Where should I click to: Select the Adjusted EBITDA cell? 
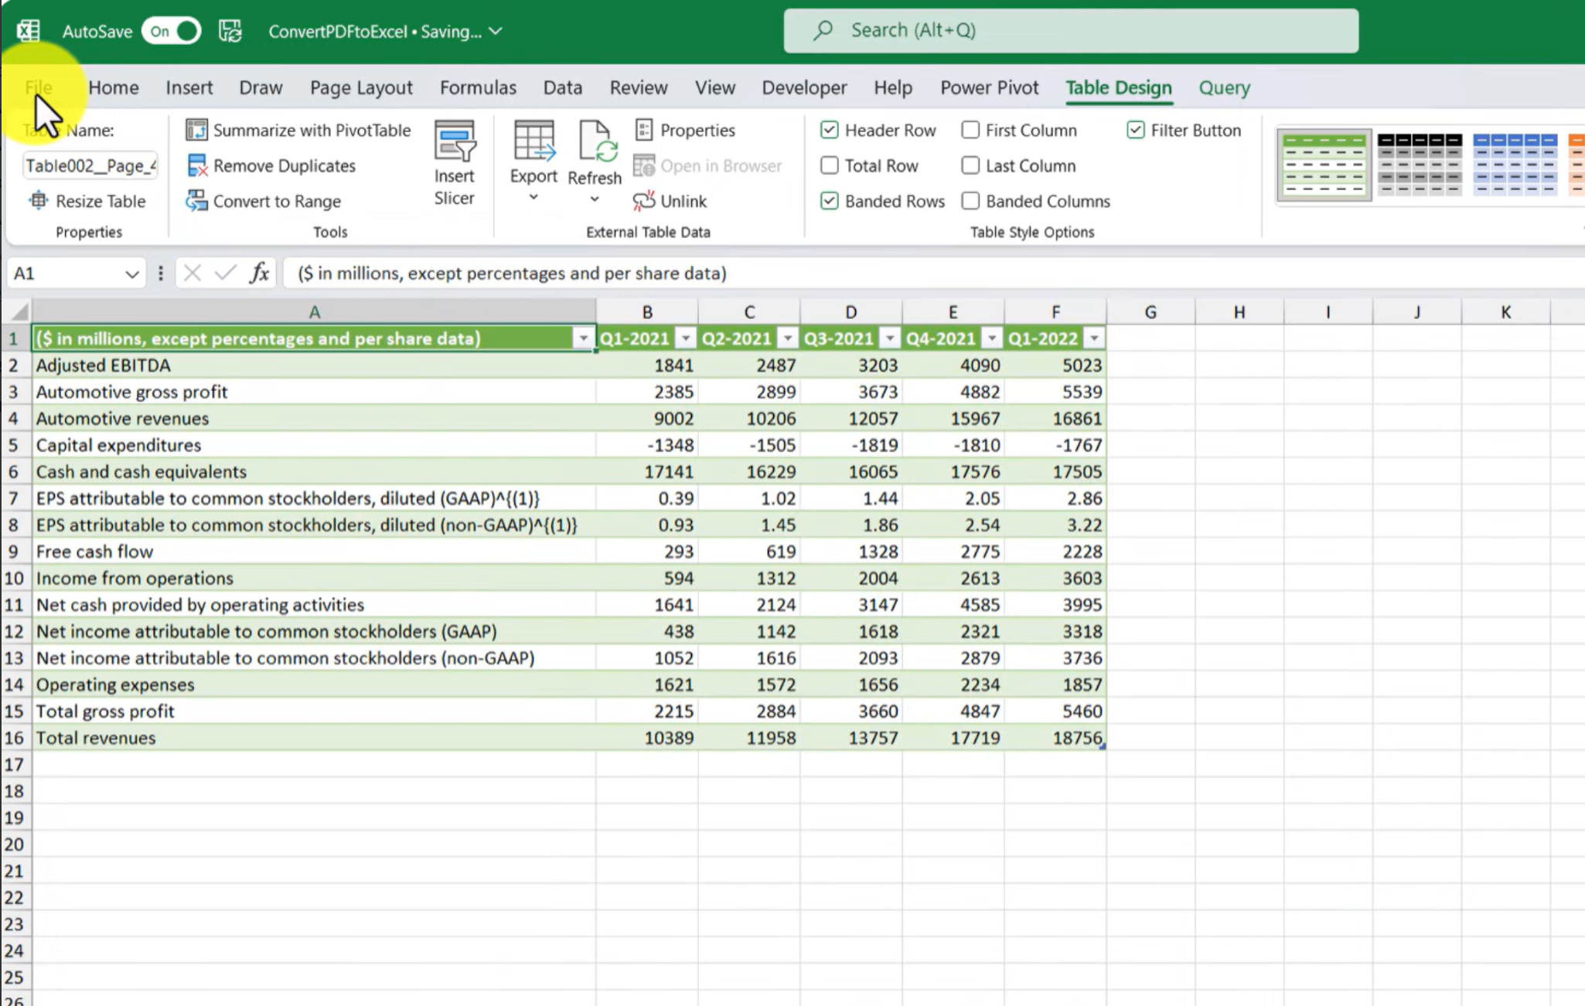[314, 365]
